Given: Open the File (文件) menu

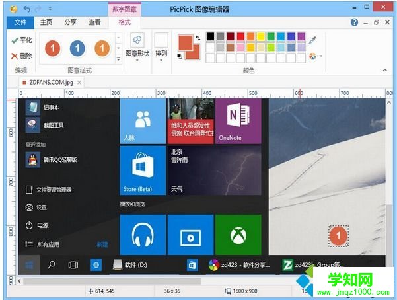Looking at the screenshot, I should click(20, 22).
